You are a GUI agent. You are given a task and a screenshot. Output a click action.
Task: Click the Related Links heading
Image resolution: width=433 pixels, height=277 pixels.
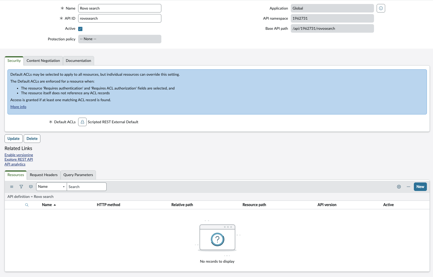(x=18, y=148)
